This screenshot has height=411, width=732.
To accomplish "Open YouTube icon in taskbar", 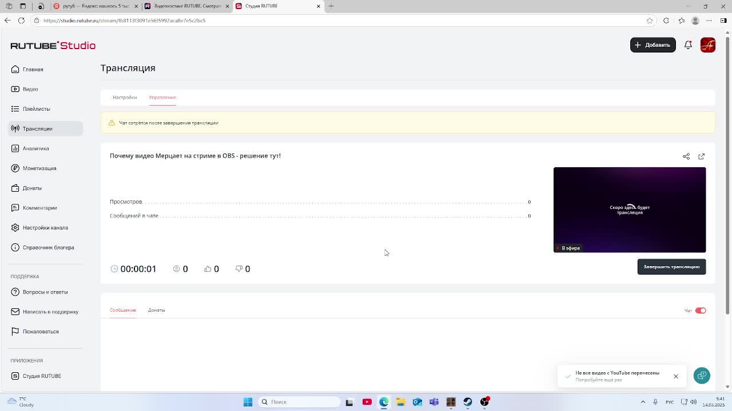I will (x=367, y=402).
